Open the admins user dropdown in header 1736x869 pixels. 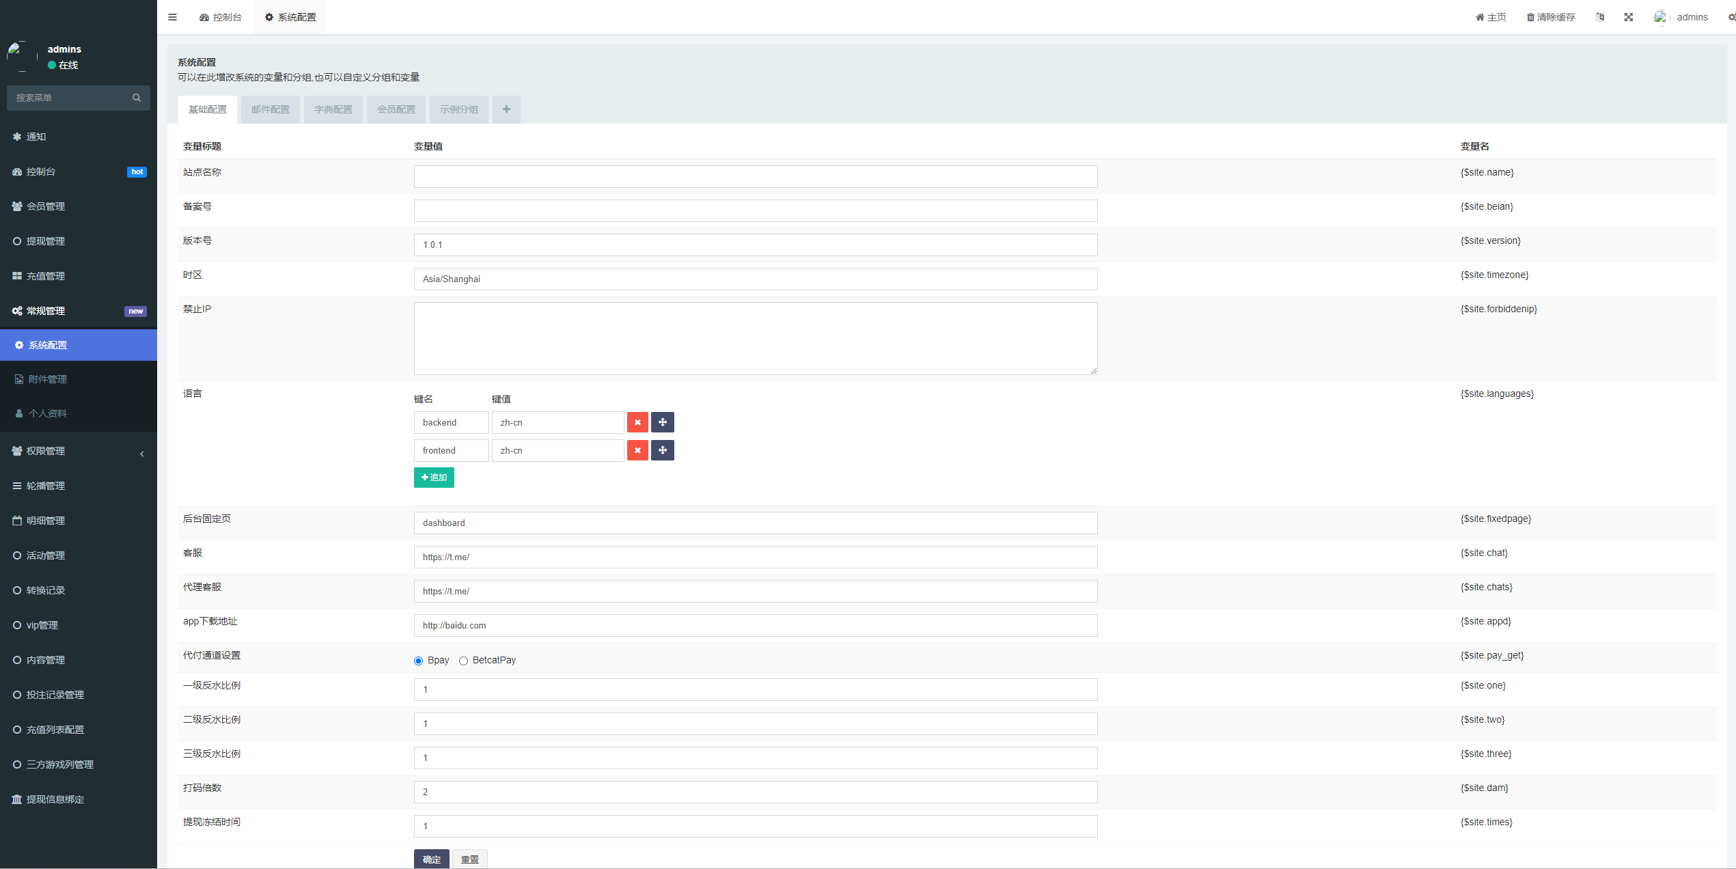(x=1682, y=17)
